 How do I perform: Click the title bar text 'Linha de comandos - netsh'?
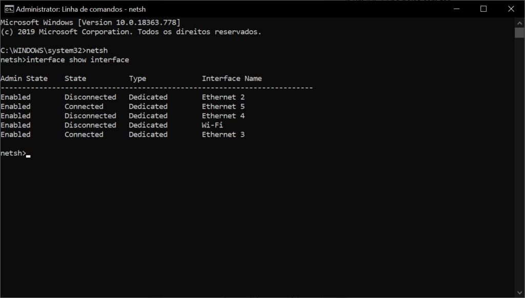(x=104, y=9)
